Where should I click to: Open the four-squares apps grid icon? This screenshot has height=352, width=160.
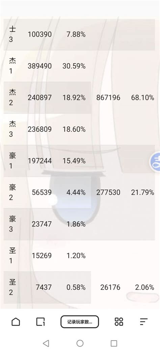coord(119,322)
